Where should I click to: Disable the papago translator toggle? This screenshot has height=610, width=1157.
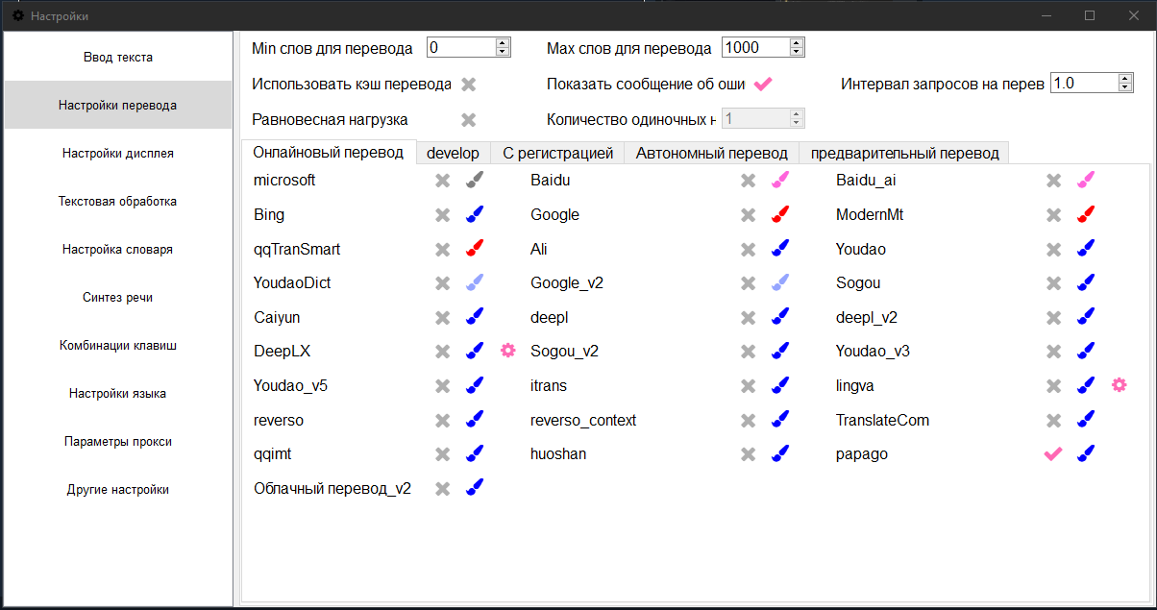click(x=1053, y=454)
